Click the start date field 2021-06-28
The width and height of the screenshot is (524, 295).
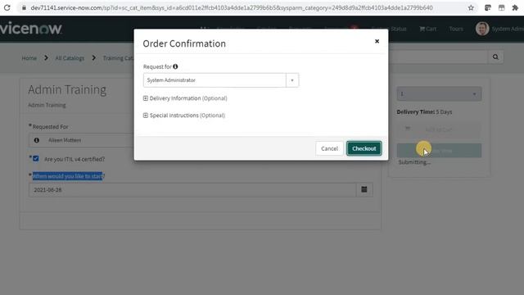click(x=192, y=189)
